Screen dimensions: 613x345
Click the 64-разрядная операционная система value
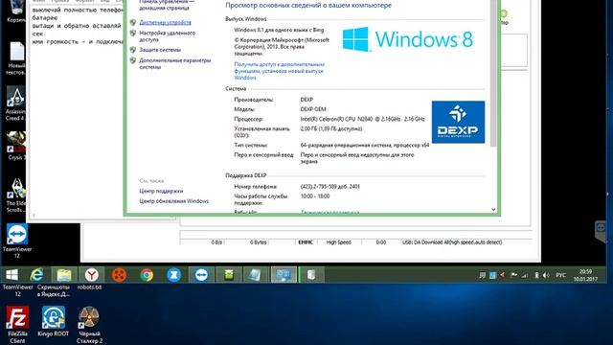(x=365, y=145)
